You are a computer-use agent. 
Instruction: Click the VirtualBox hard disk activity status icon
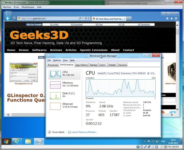138,147
